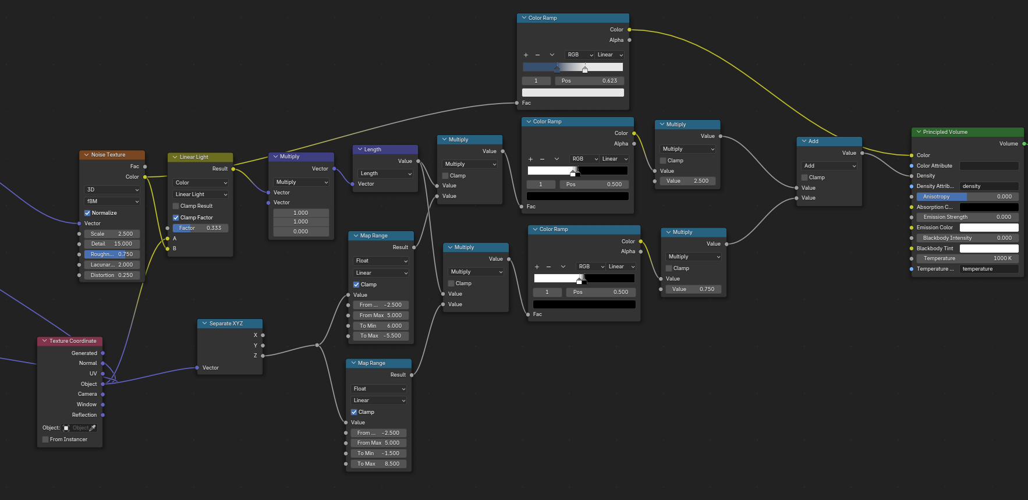Open the Linear interpolation dropdown in topmost Color Ramp
Viewport: 1028px width, 500px height.
click(x=609, y=55)
